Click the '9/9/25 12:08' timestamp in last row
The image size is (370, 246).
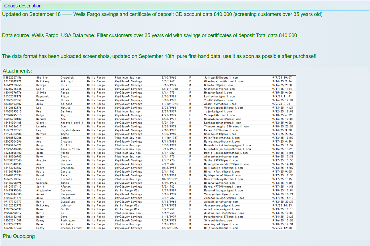tap(282, 228)
